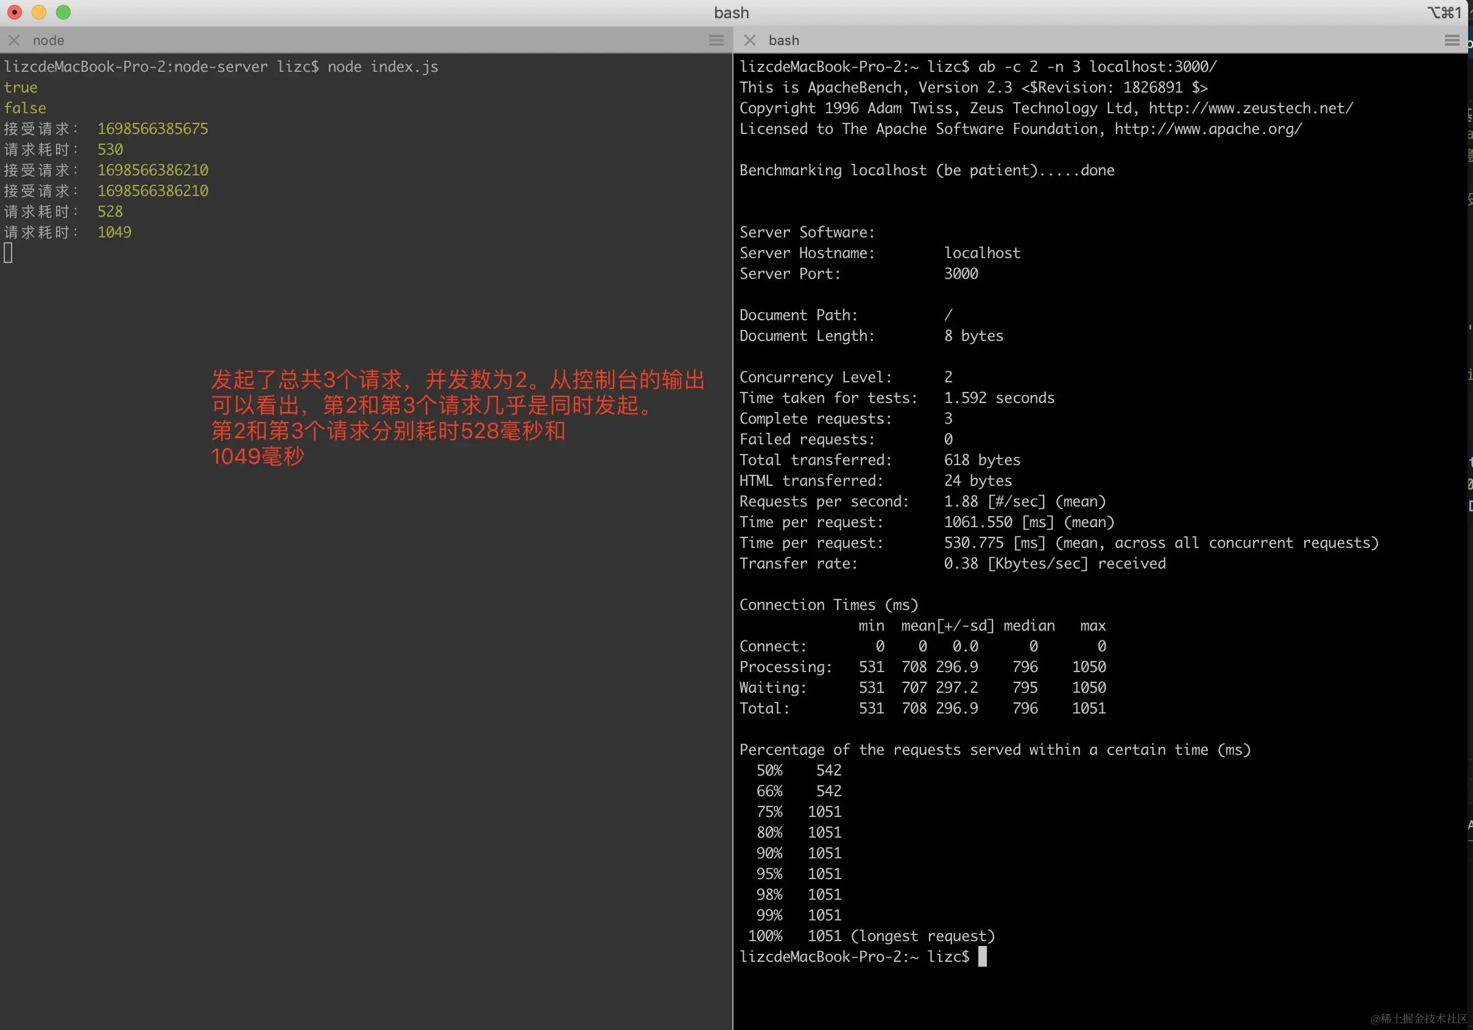Open the http://www.zeustech.net/ link

(x=1251, y=108)
